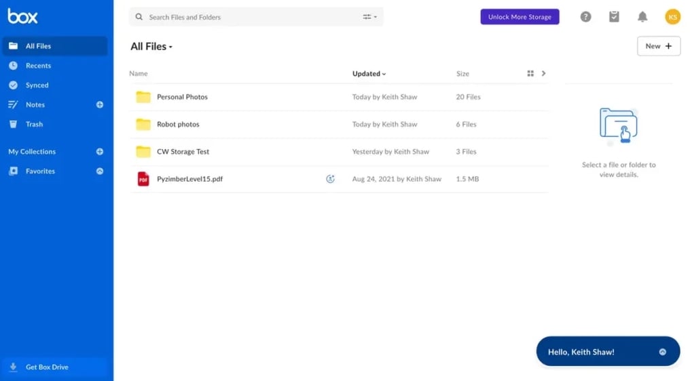Open the help question mark icon

(x=585, y=17)
